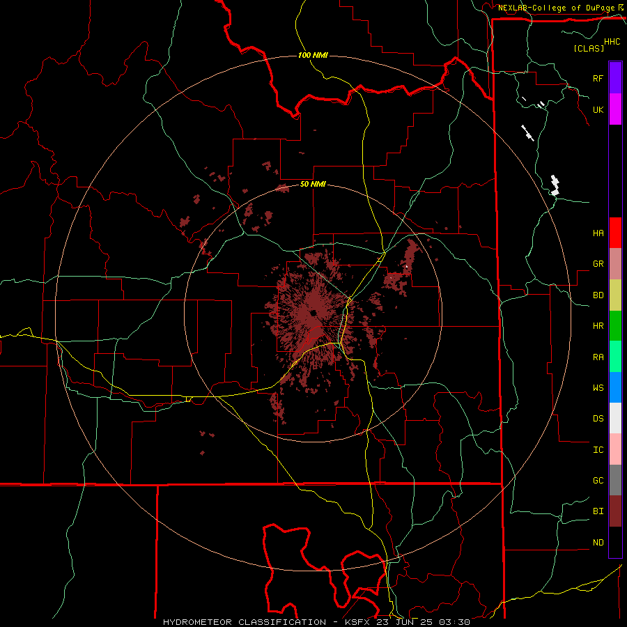
Task: Click the DS legend label
Action: pos(598,418)
